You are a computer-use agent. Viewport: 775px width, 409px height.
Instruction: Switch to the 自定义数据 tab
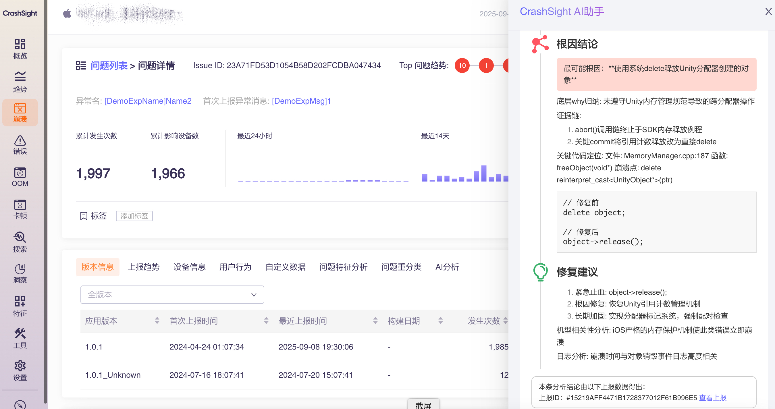(286, 267)
